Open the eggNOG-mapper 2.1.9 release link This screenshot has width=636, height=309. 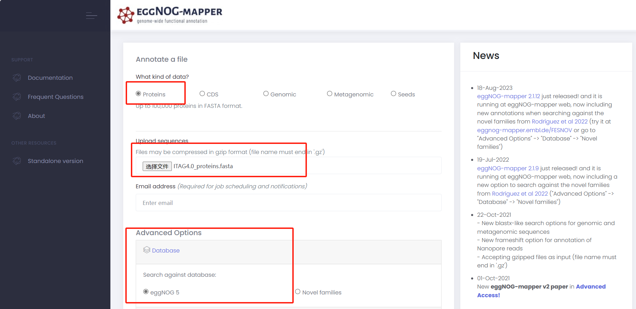[508, 168]
